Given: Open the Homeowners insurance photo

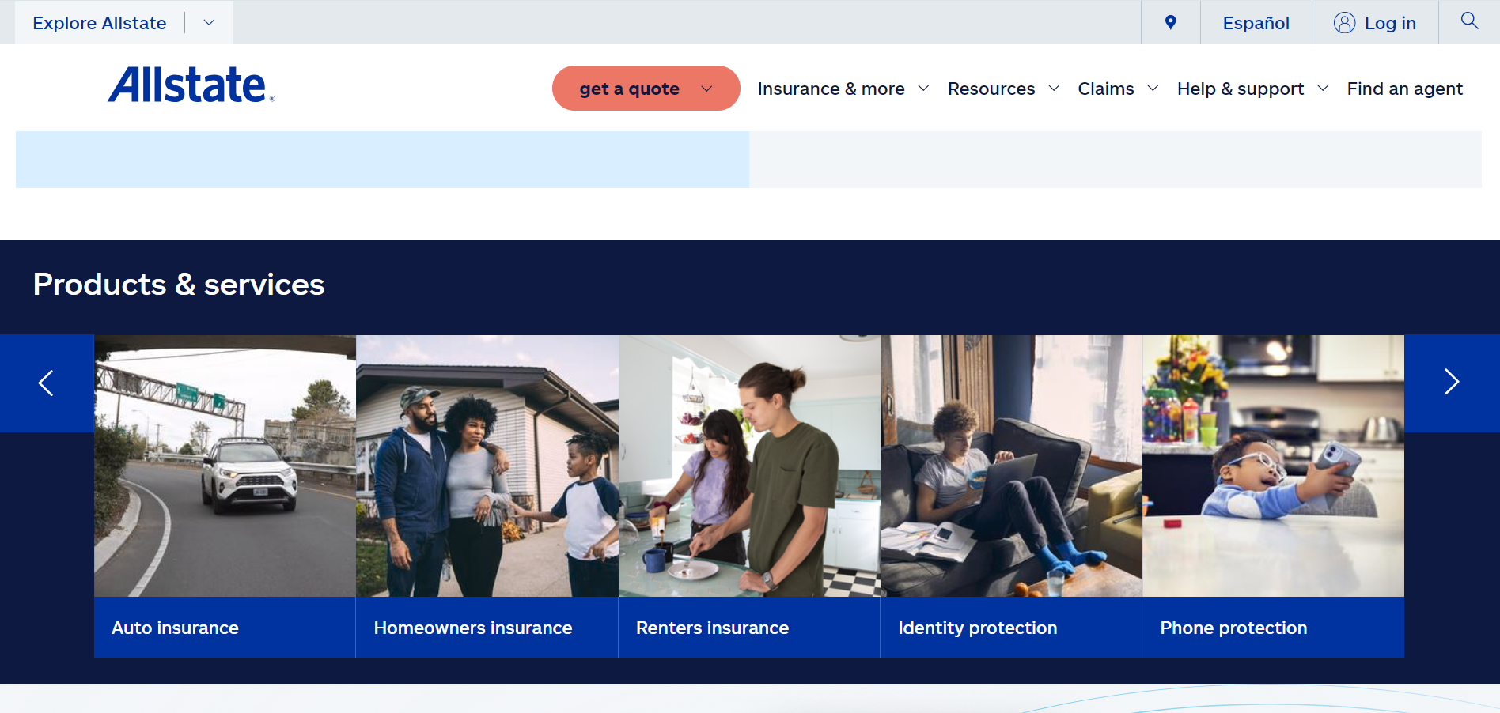Looking at the screenshot, I should coord(487,466).
